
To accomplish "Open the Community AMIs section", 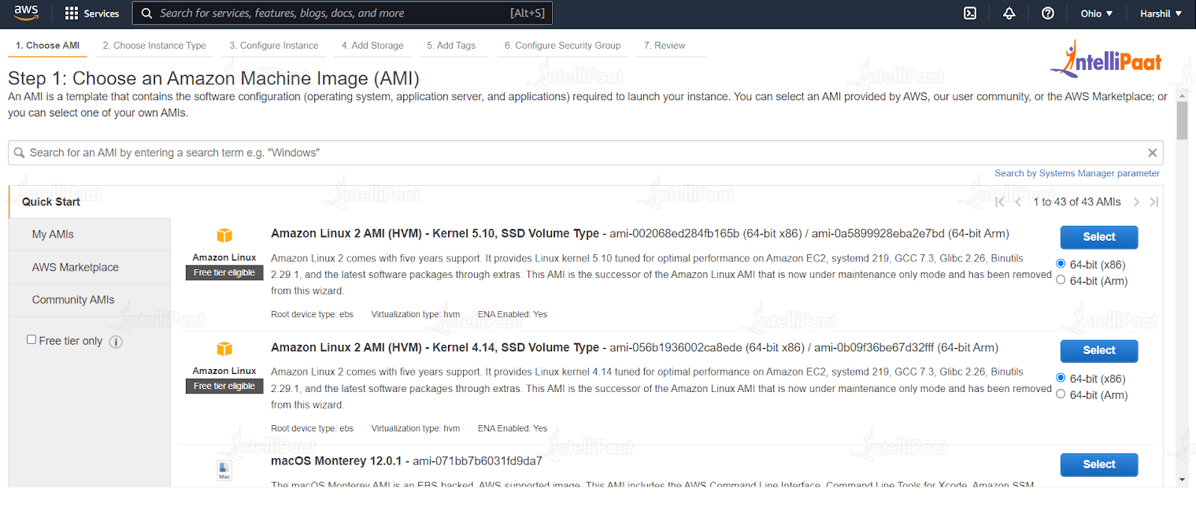I will click(x=73, y=299).
